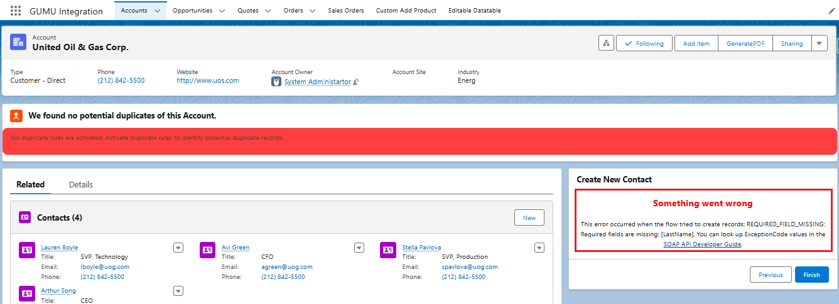Click the 'Energ' industry value
839x304 pixels.
point(467,80)
